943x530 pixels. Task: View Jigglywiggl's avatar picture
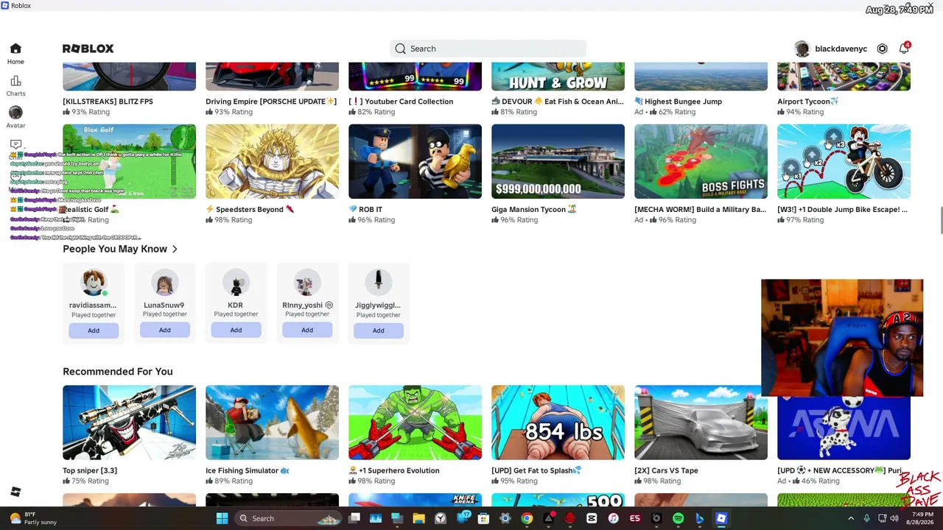(378, 283)
